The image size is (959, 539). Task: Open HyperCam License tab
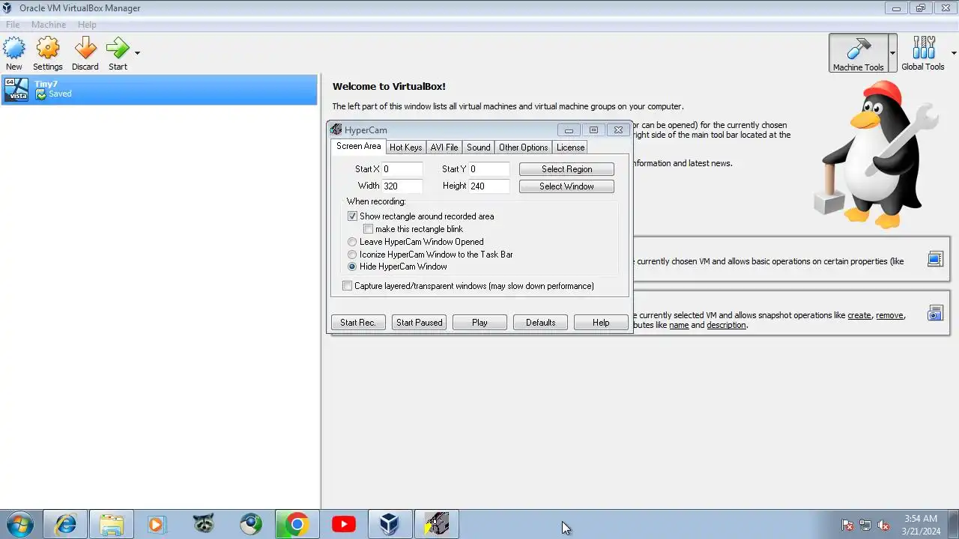pos(570,147)
